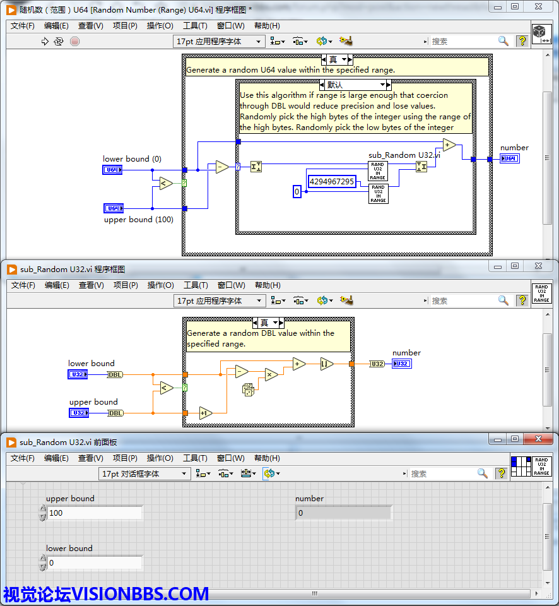Click the 4294967295 numeric constant
559x606 pixels.
331,182
